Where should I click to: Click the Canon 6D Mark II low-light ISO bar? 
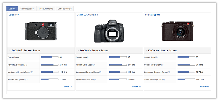(118, 79)
